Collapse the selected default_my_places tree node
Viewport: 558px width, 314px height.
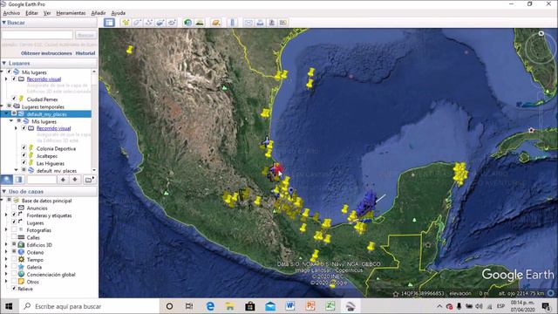[6, 114]
